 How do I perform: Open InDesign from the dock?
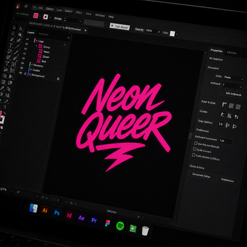[69, 215]
